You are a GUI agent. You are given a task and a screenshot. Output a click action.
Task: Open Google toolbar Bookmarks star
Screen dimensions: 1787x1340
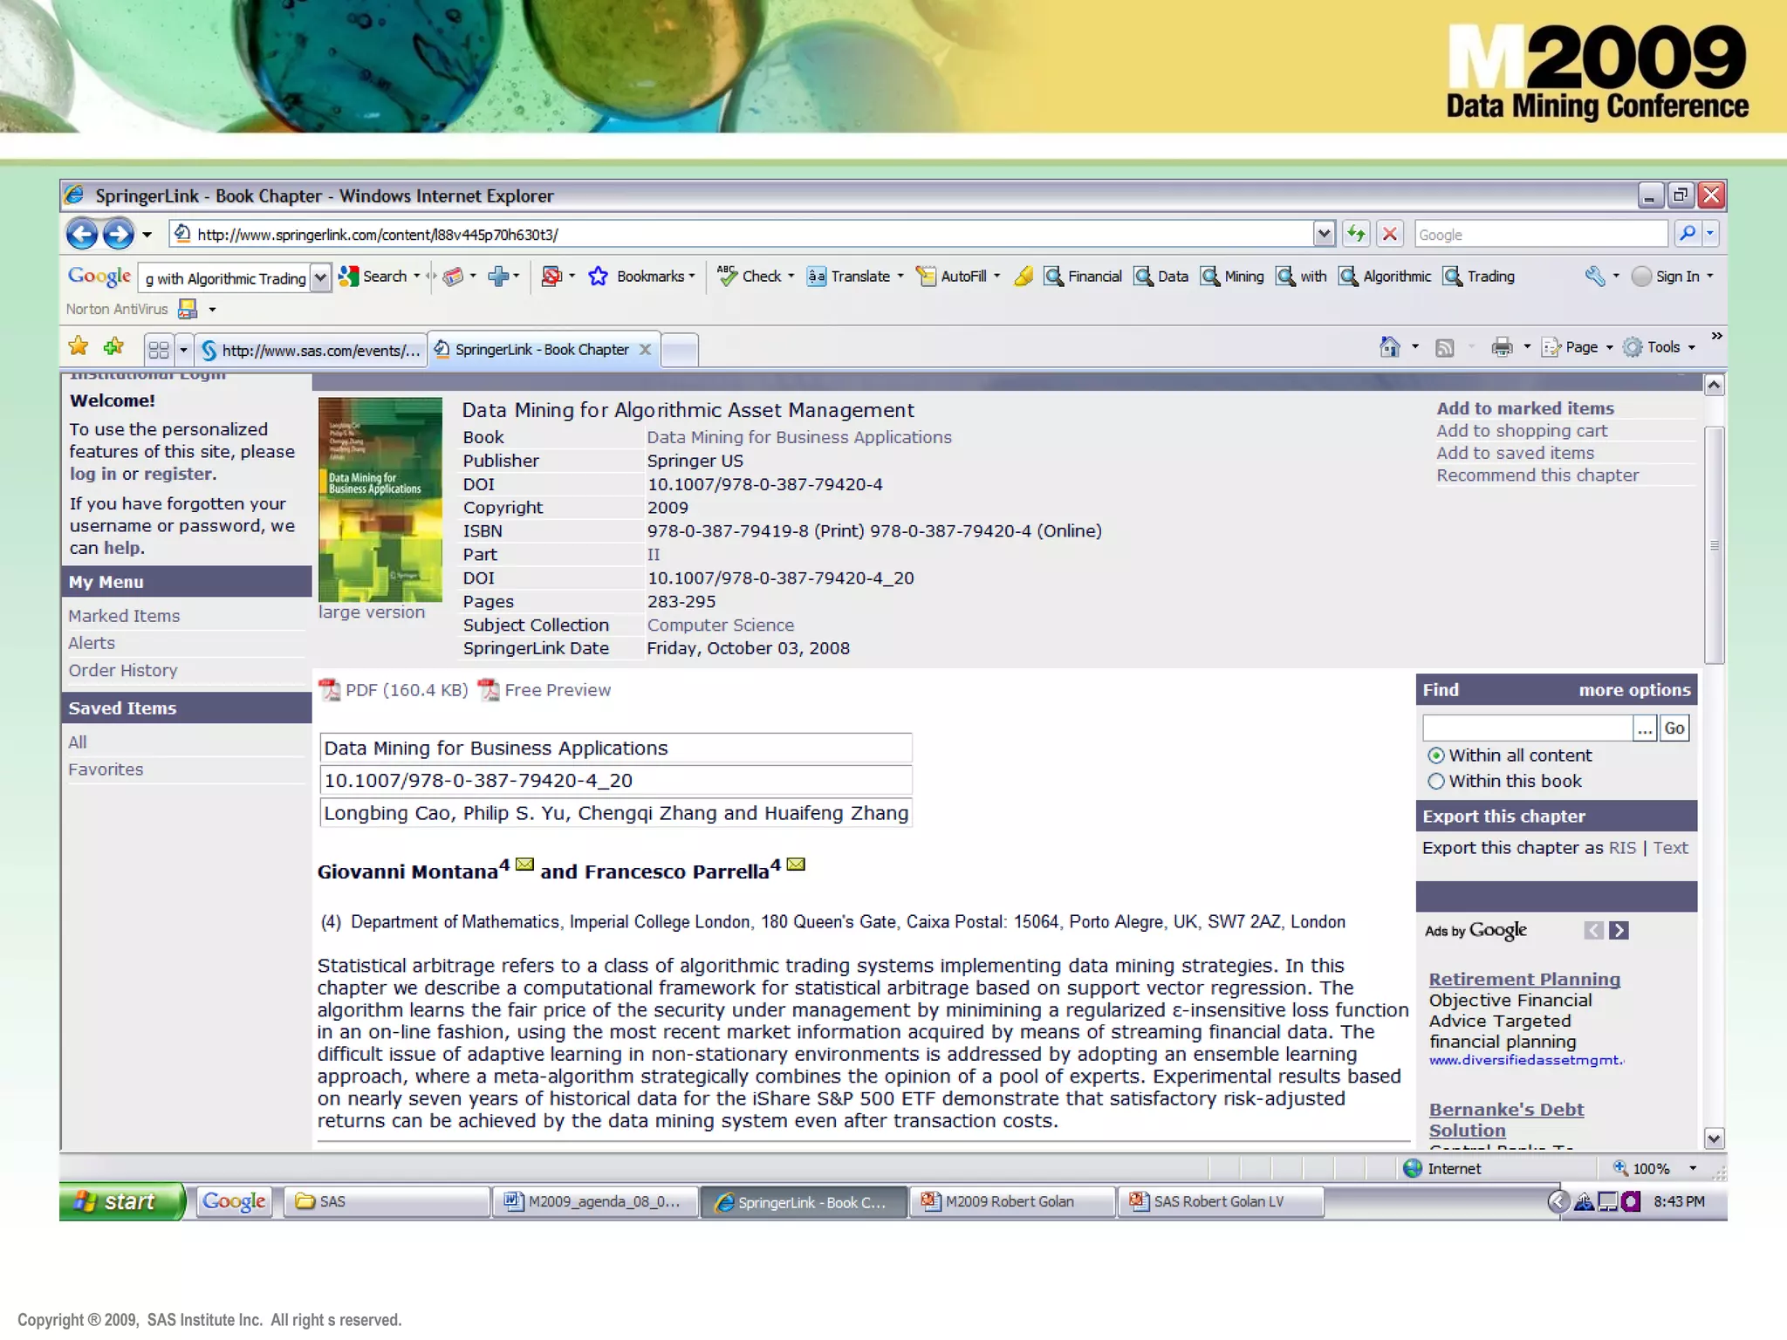click(598, 277)
